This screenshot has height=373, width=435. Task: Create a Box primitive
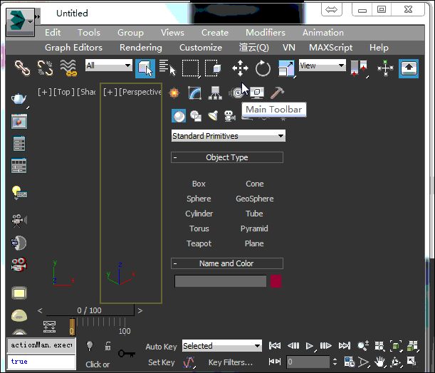(x=199, y=184)
